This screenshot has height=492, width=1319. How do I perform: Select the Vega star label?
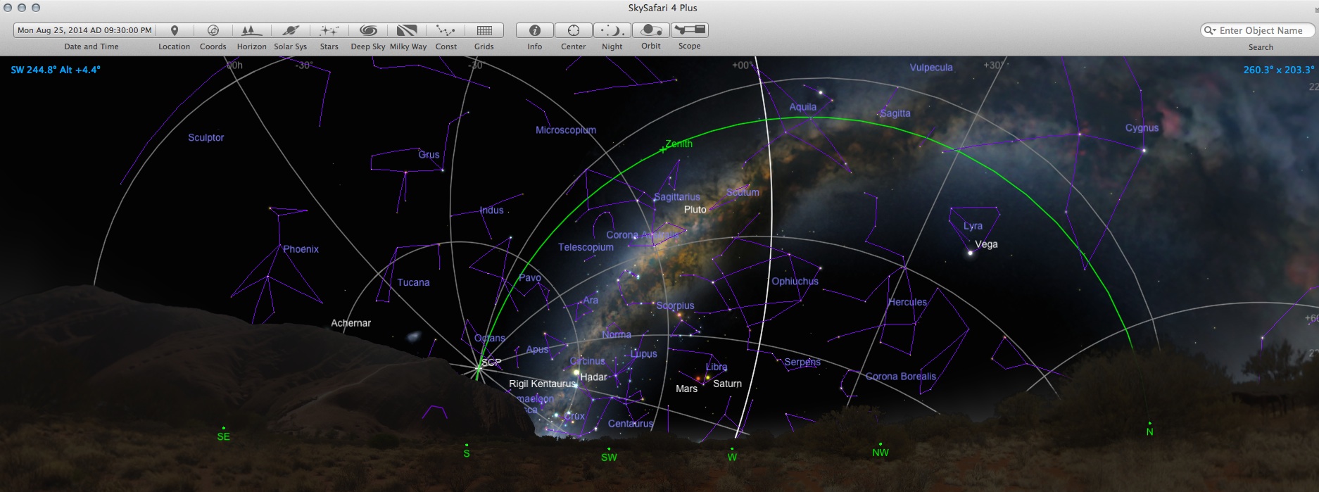click(x=986, y=244)
